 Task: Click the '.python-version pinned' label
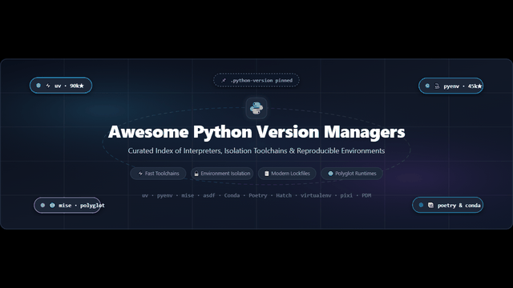pos(261,80)
